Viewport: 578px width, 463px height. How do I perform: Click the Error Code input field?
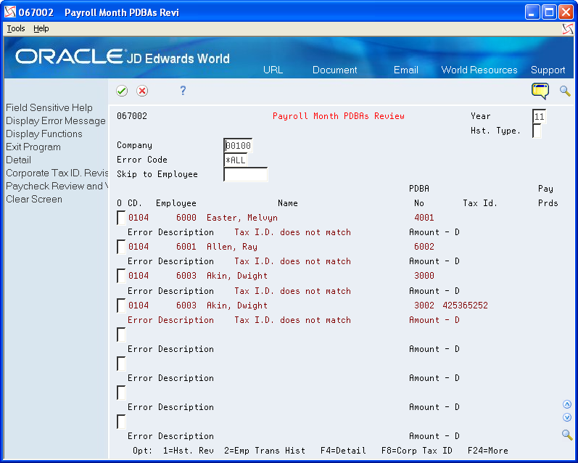236,160
